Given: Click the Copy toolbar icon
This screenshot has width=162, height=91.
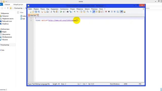Looking at the screenshot, I should [x=54, y=12].
